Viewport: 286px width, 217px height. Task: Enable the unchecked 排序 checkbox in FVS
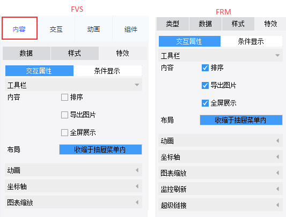pyautogui.click(x=64, y=97)
